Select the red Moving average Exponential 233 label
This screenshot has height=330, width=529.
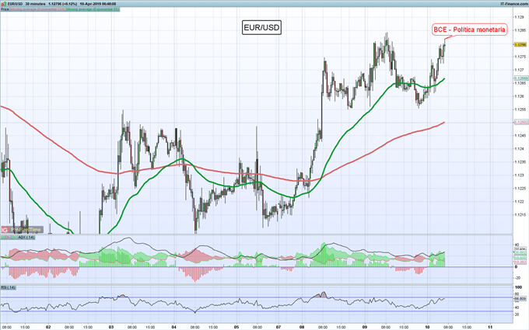click(x=37, y=9)
